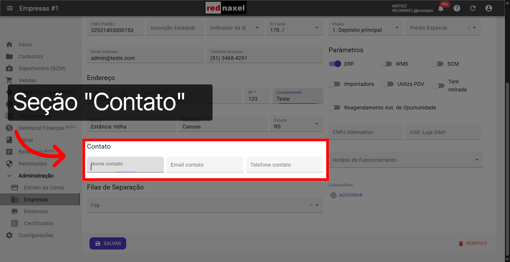
Task: Select Emitentes in the sidebar menu
Action: [x=36, y=211]
